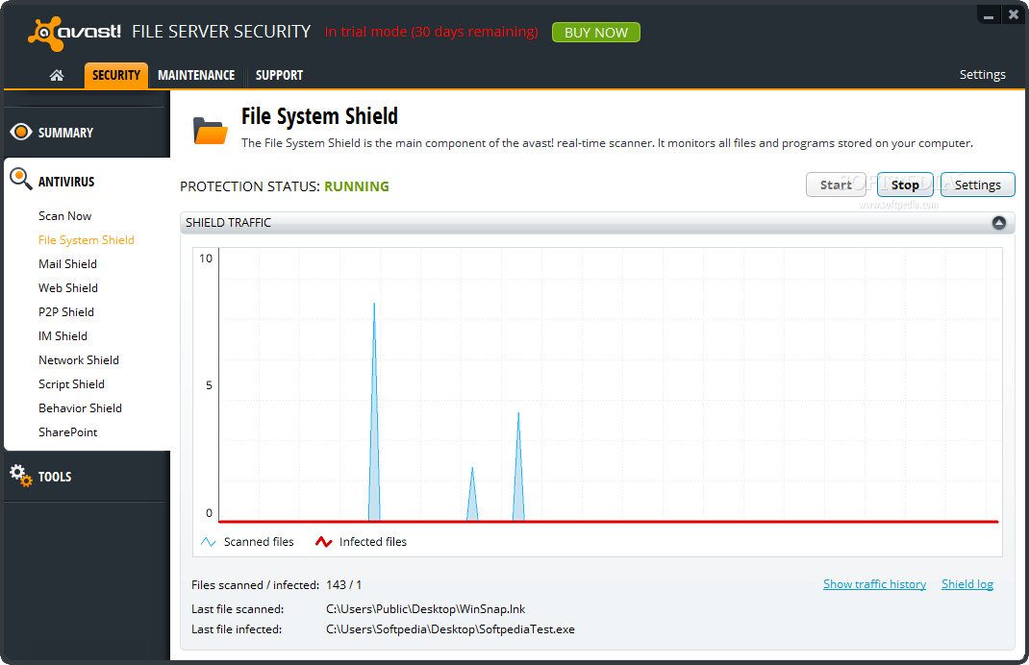Stop the File System Shield
Image resolution: width=1029 pixels, height=665 pixels.
click(x=905, y=185)
